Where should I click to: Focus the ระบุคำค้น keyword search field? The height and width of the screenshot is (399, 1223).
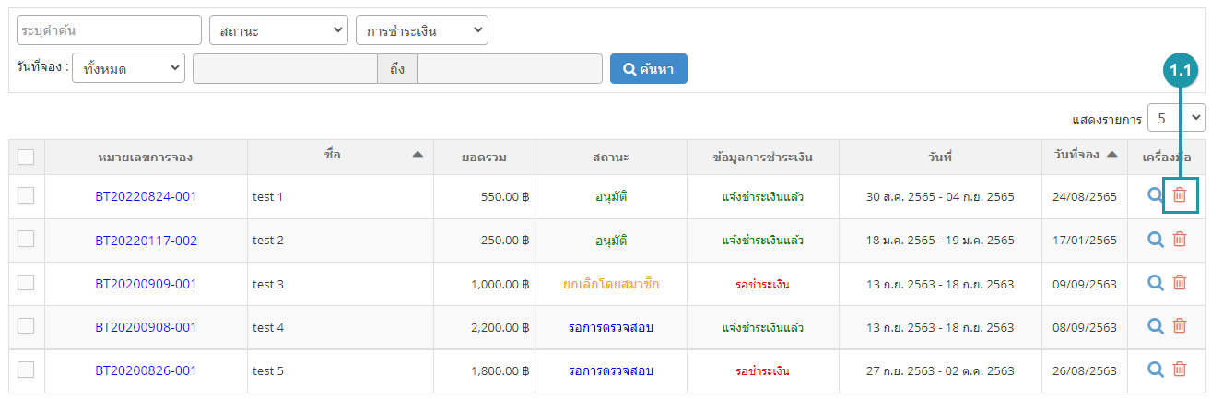coord(109,30)
